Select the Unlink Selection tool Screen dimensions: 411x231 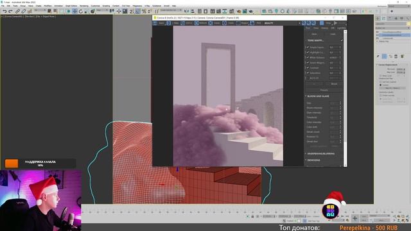coord(24,12)
